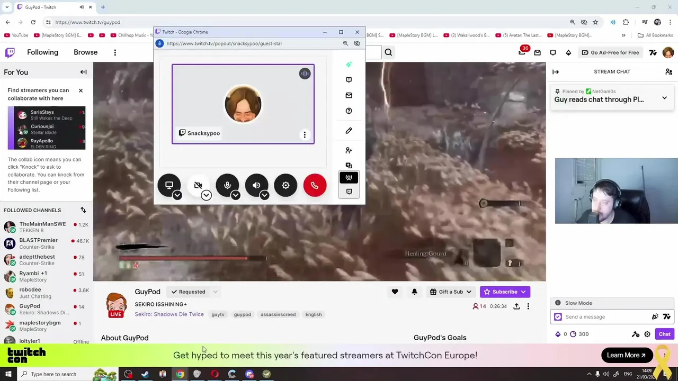The height and width of the screenshot is (381, 678).
Task: Open Snacksypoo tile three-dot menu
Action: [305, 135]
